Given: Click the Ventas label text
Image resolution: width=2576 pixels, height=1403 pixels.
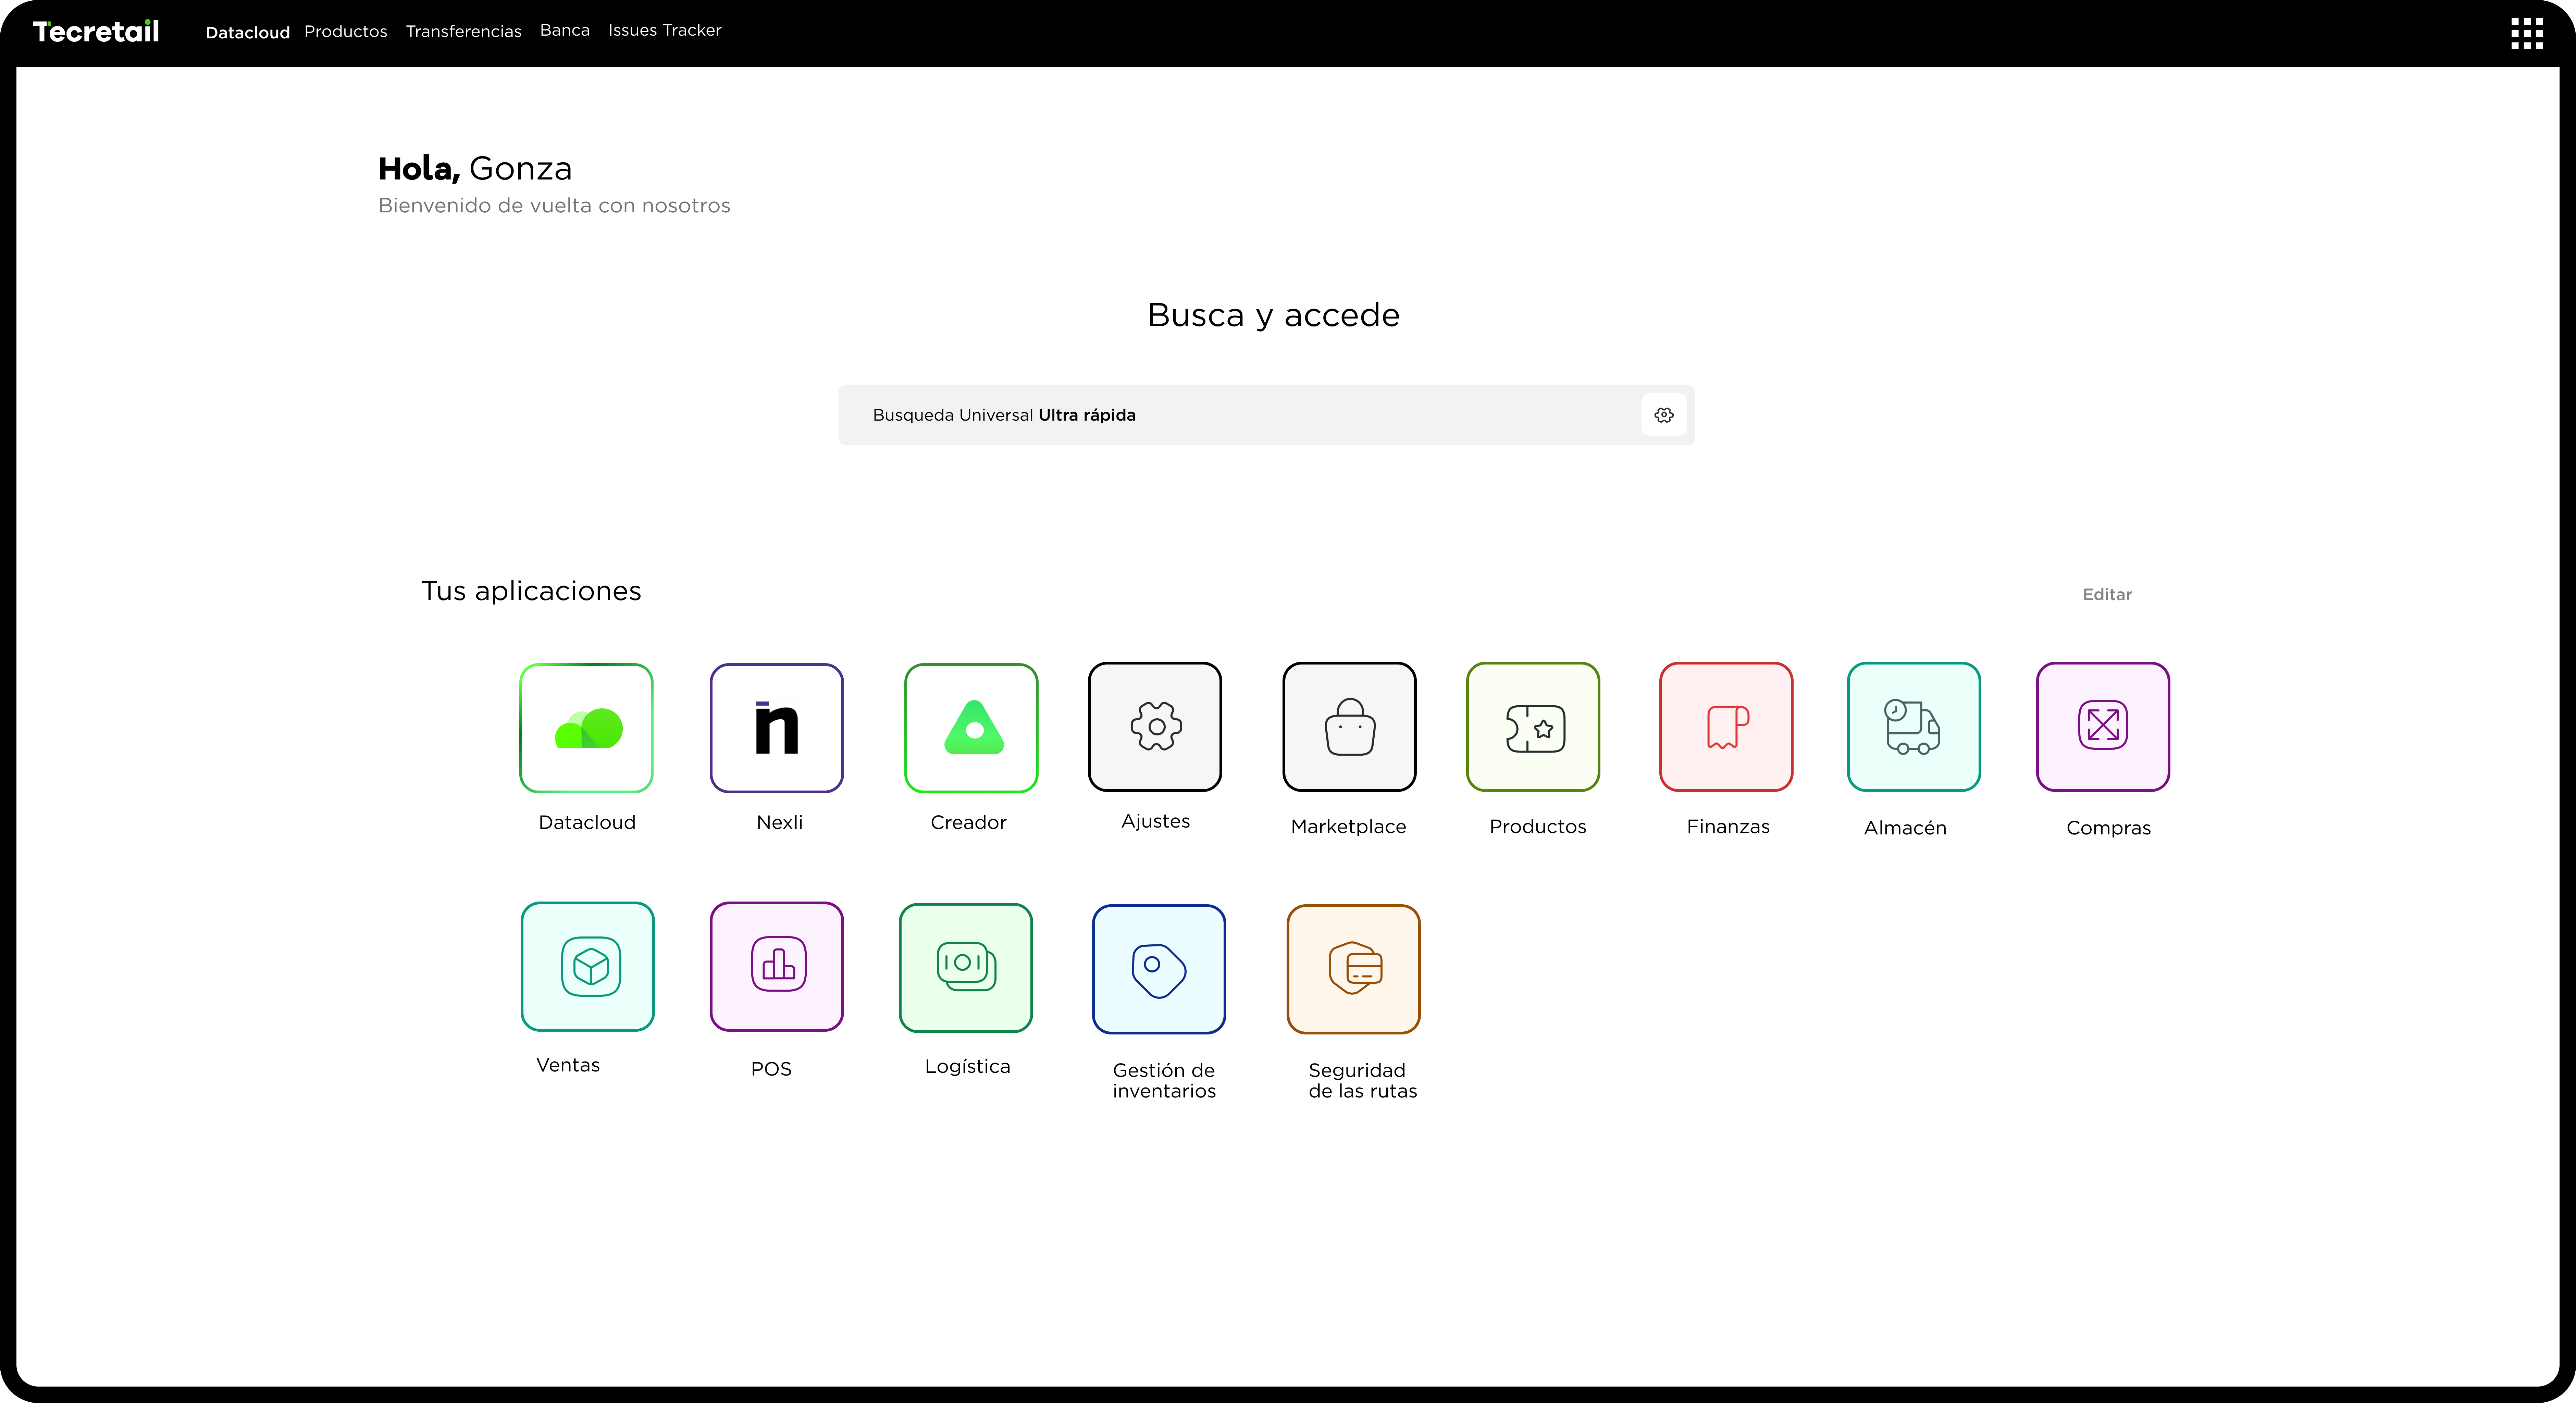Looking at the screenshot, I should 568,1065.
